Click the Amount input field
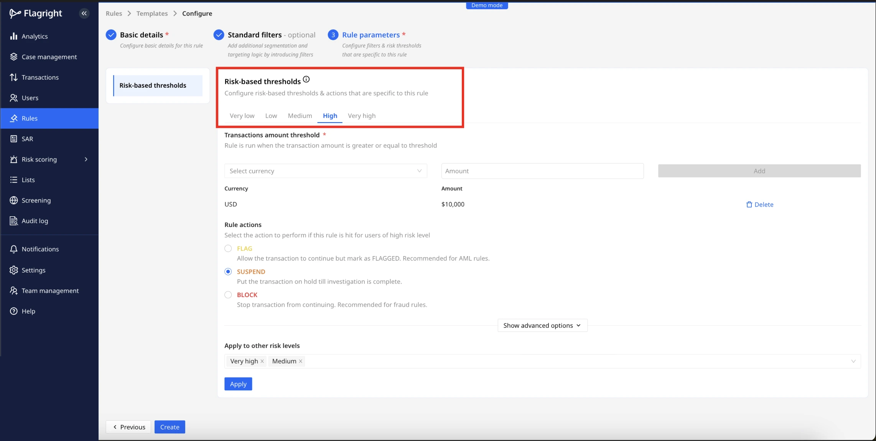 (x=542, y=171)
